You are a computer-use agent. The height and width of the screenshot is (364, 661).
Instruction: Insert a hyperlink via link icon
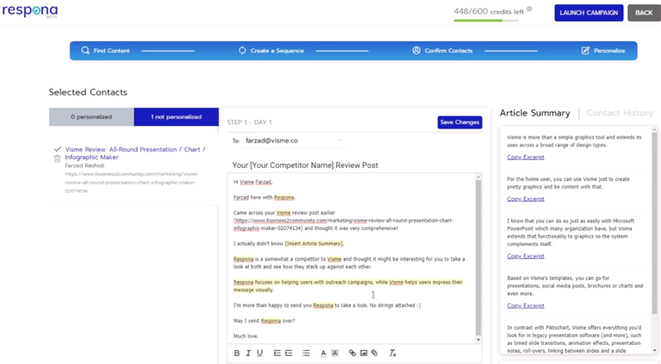coord(352,353)
